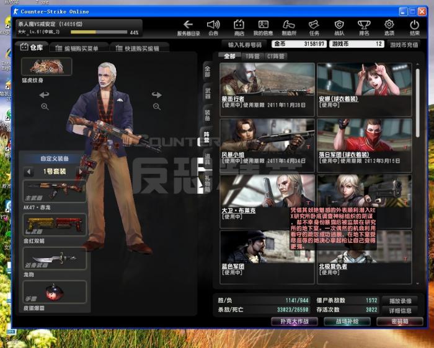Screen dimensions: 434x348
Task: Open the ranking (排名) trophy icon
Action: click(x=364, y=28)
